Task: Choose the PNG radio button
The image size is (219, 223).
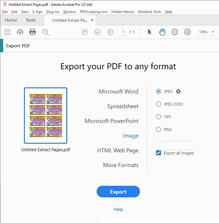Action: [158, 130]
